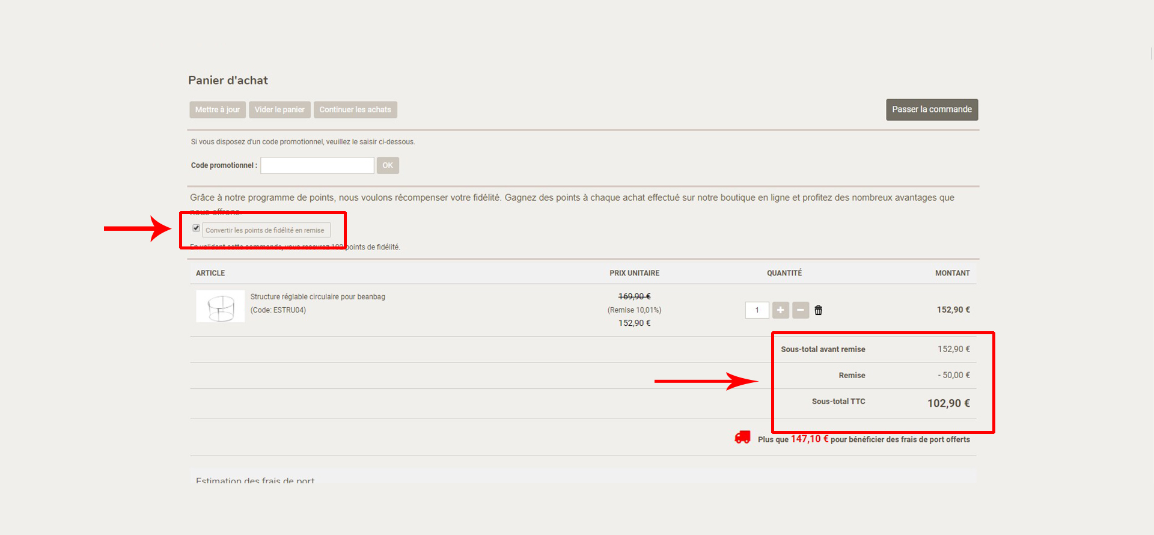Viewport: 1154px width, 535px height.
Task: Open the beanbag structure product thumbnail
Action: [x=220, y=307]
